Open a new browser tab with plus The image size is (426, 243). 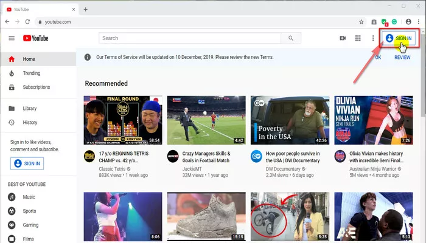pyautogui.click(x=86, y=10)
